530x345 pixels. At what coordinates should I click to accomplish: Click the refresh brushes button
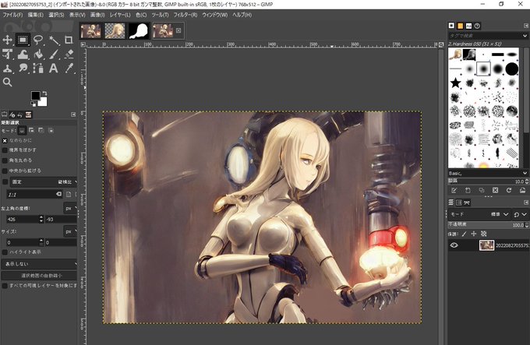pos(509,191)
